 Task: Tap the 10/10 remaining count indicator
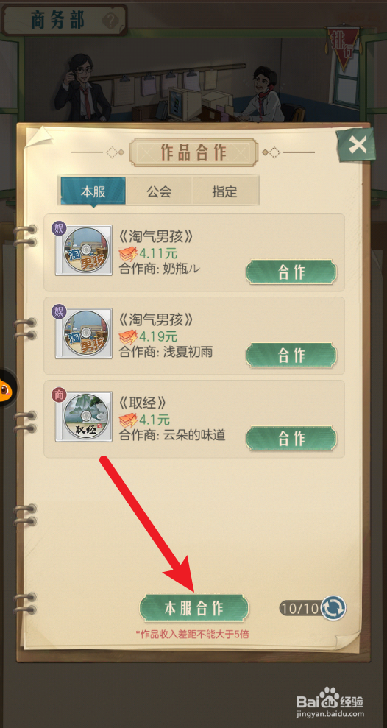point(300,608)
